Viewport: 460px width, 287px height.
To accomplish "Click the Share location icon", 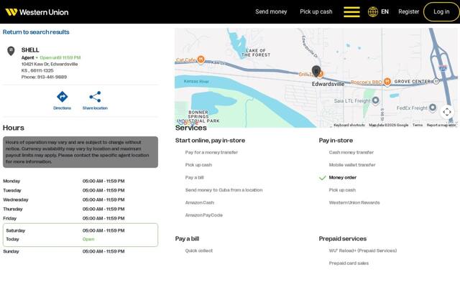I will (x=95, y=97).
